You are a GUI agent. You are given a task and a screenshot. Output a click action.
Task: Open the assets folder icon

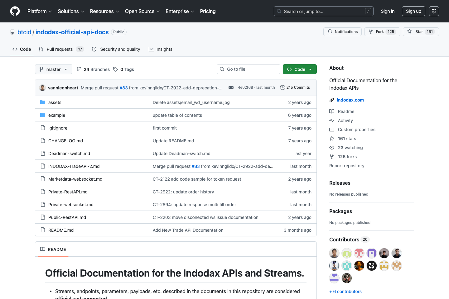pos(43,102)
